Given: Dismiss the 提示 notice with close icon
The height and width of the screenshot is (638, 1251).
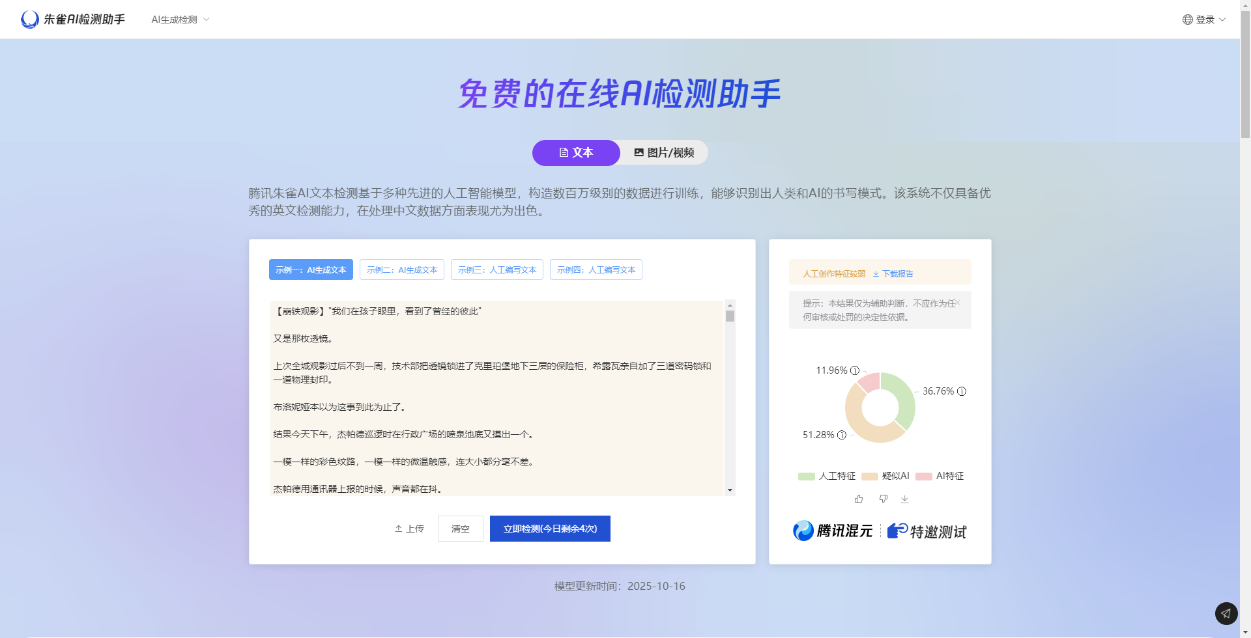Looking at the screenshot, I should (x=957, y=303).
